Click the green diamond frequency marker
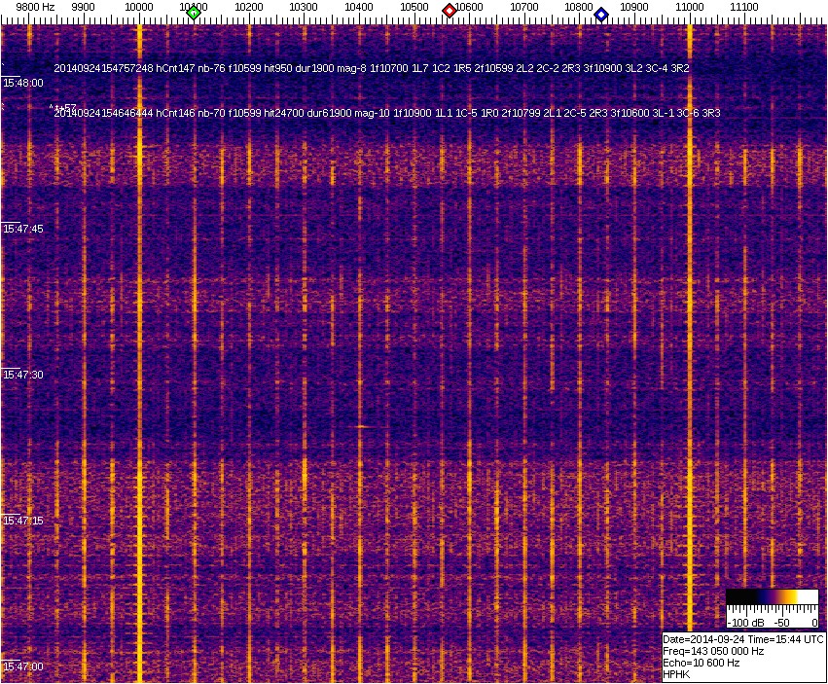Screen dimensions: 828x684 (194, 13)
